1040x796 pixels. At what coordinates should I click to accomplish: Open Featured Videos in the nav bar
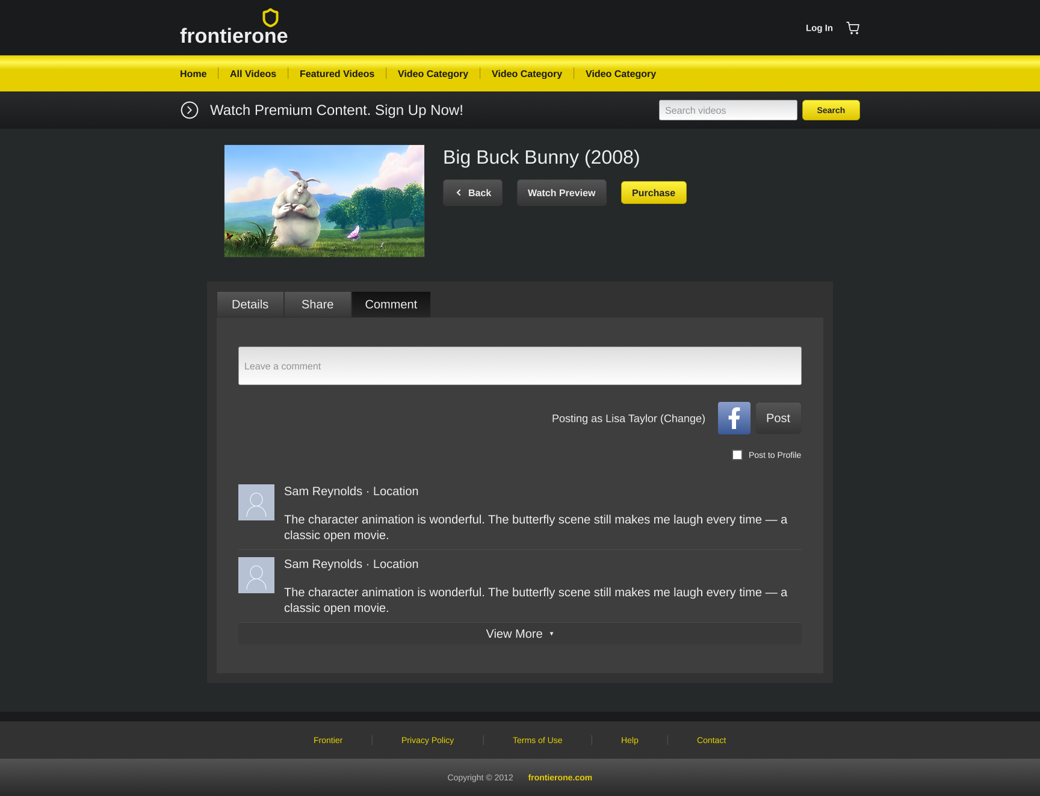coord(337,73)
